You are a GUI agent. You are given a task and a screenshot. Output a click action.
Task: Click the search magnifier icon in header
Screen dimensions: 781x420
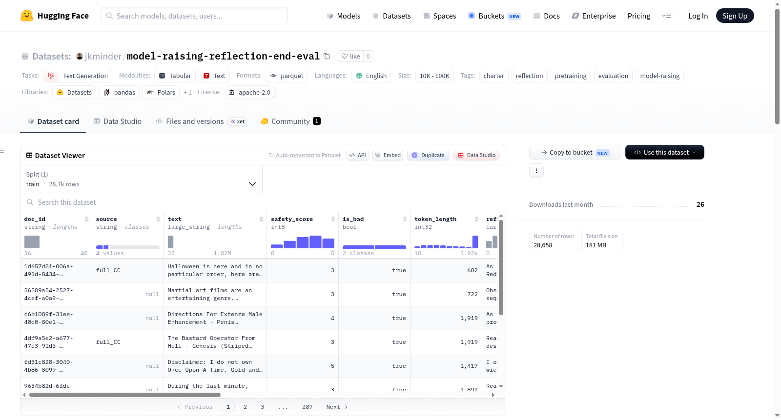109,16
